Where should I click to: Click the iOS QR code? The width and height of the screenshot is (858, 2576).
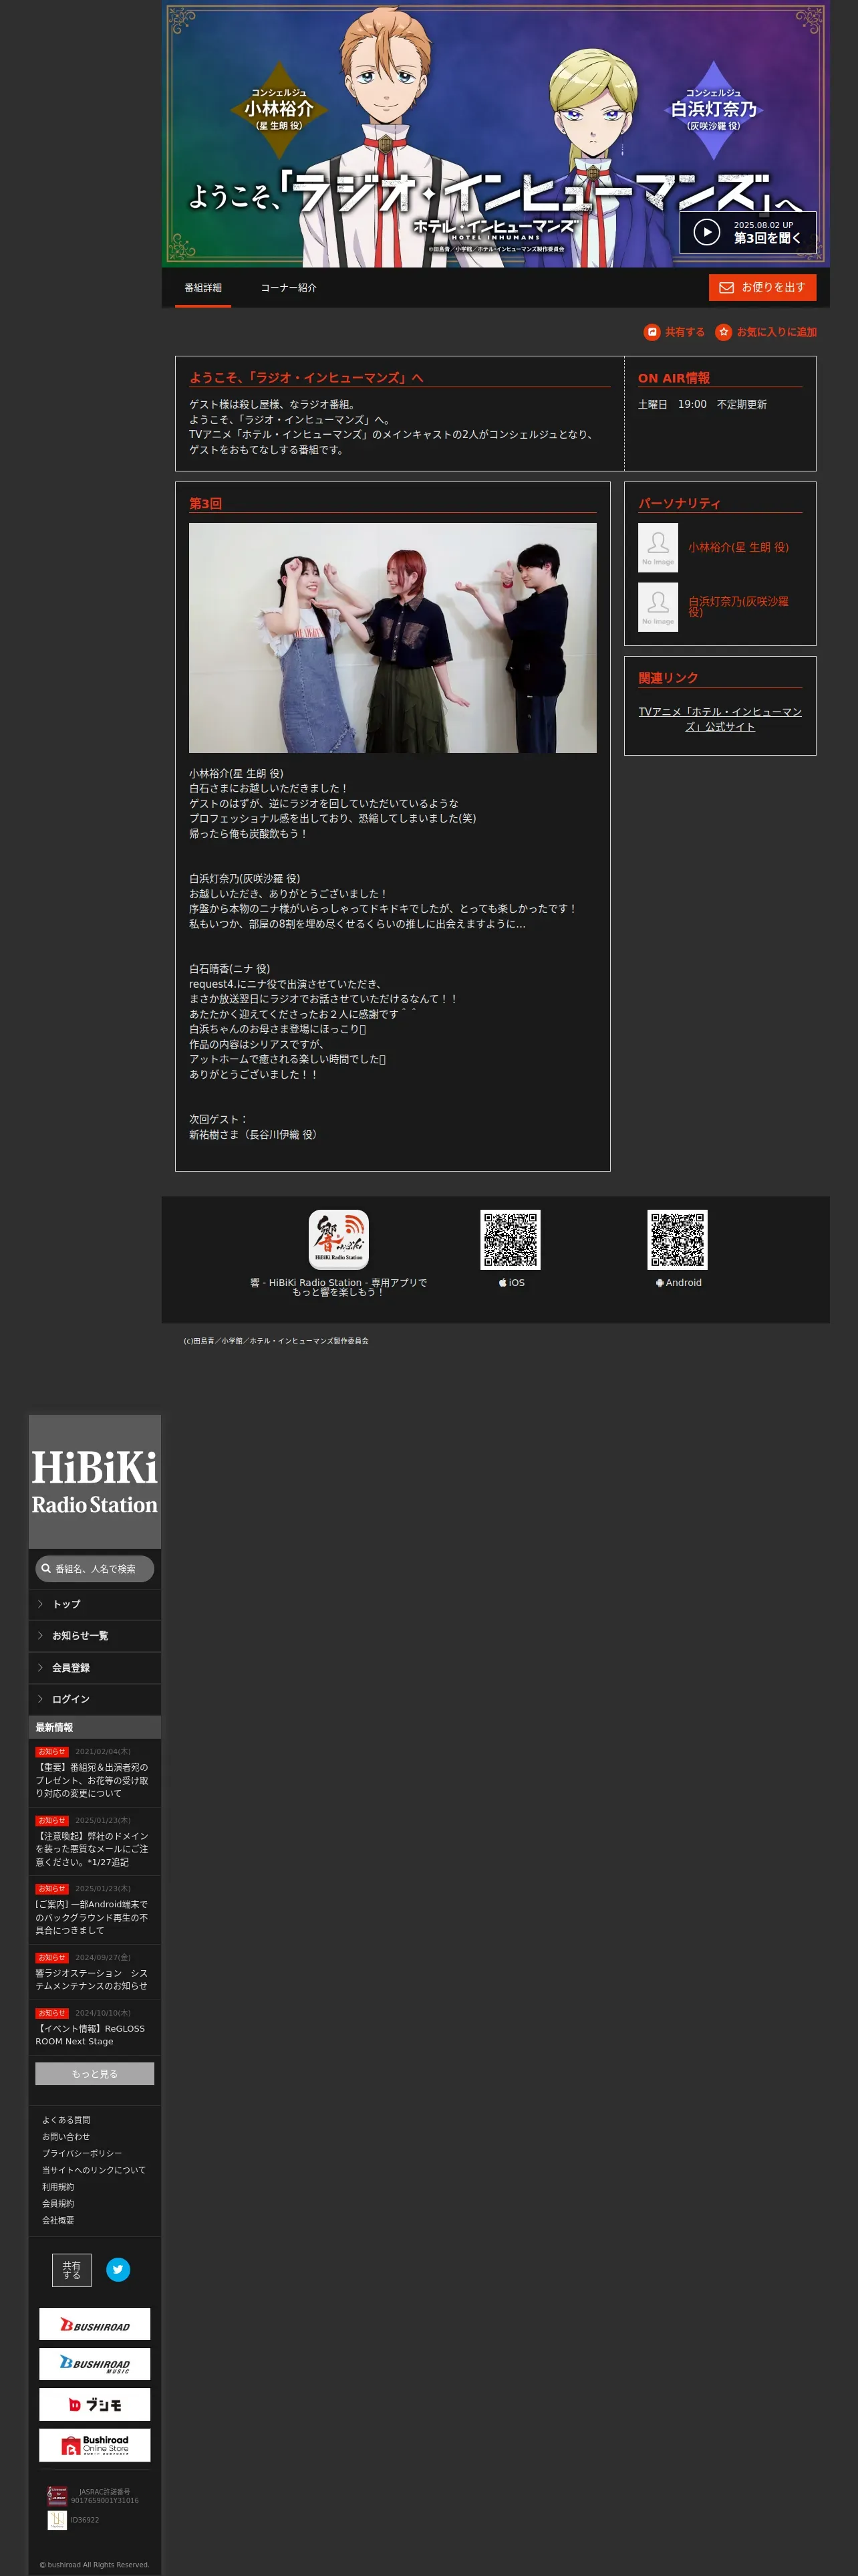click(511, 1240)
